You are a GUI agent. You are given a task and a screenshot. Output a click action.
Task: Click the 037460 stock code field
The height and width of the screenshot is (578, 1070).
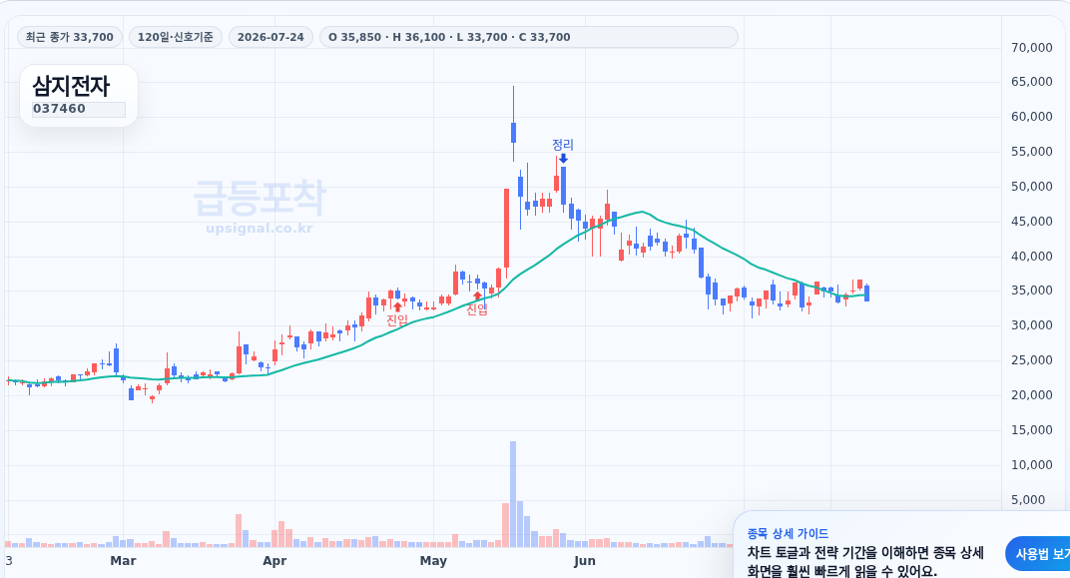tap(79, 109)
